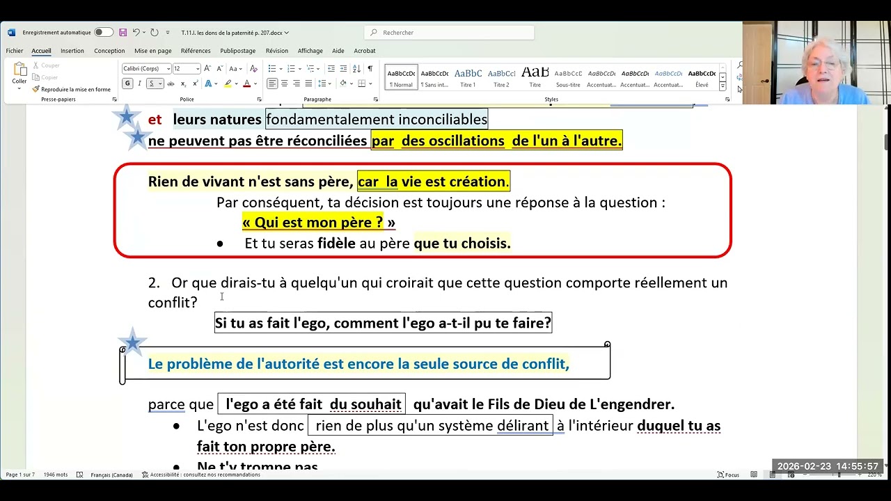The width and height of the screenshot is (891, 501).
Task: Click the decrease font size icon
Action: click(x=219, y=68)
